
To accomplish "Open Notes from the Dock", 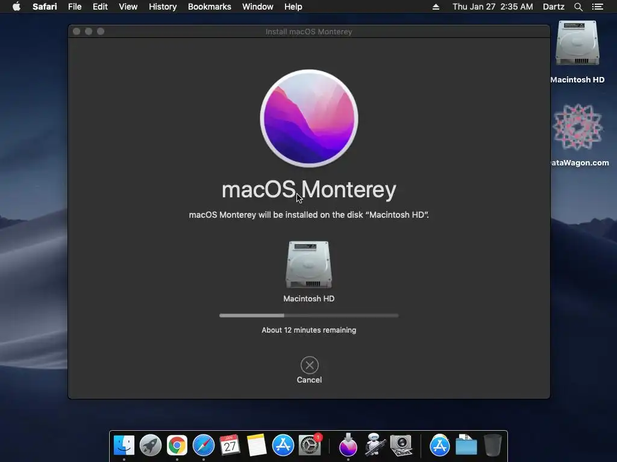I will 257,445.
